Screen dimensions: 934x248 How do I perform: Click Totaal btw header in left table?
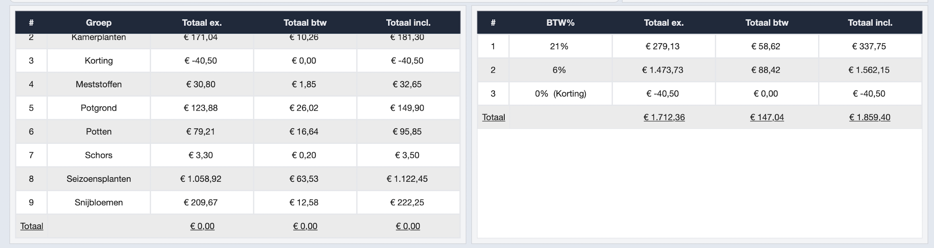(305, 23)
